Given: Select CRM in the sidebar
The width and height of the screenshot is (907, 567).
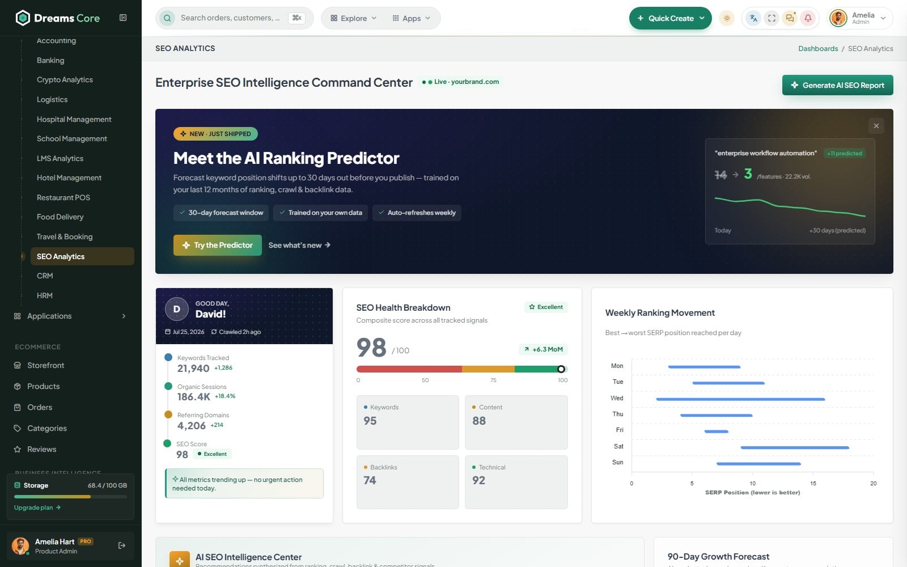Looking at the screenshot, I should [45, 276].
